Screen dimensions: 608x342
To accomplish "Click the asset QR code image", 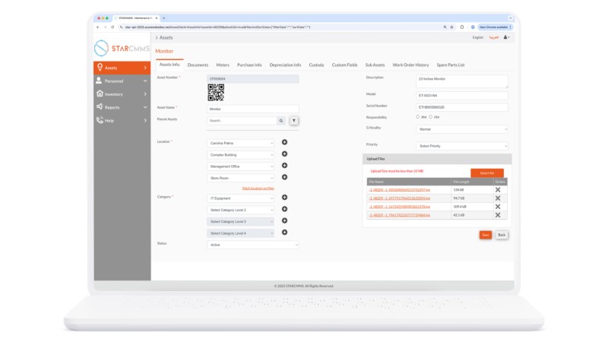I will click(216, 93).
